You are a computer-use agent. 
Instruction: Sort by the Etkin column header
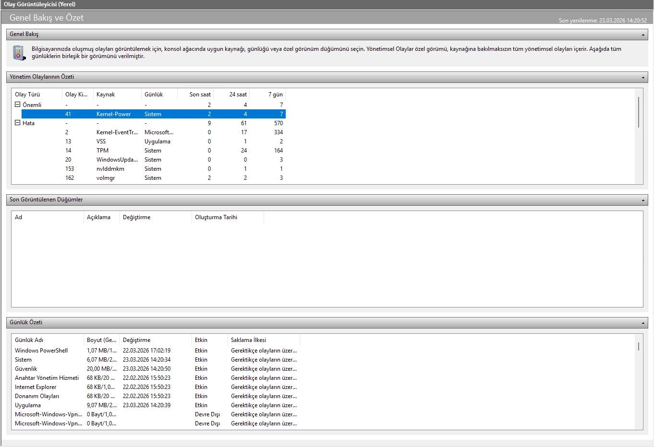click(210, 340)
